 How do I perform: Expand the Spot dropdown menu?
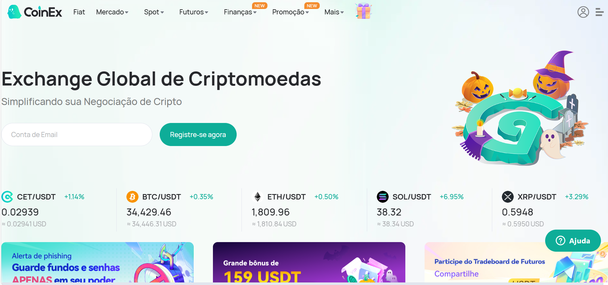click(154, 12)
